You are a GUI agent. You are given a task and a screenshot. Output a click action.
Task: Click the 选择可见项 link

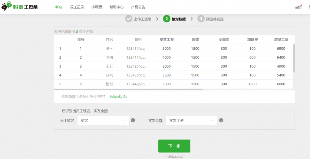tap(118, 97)
